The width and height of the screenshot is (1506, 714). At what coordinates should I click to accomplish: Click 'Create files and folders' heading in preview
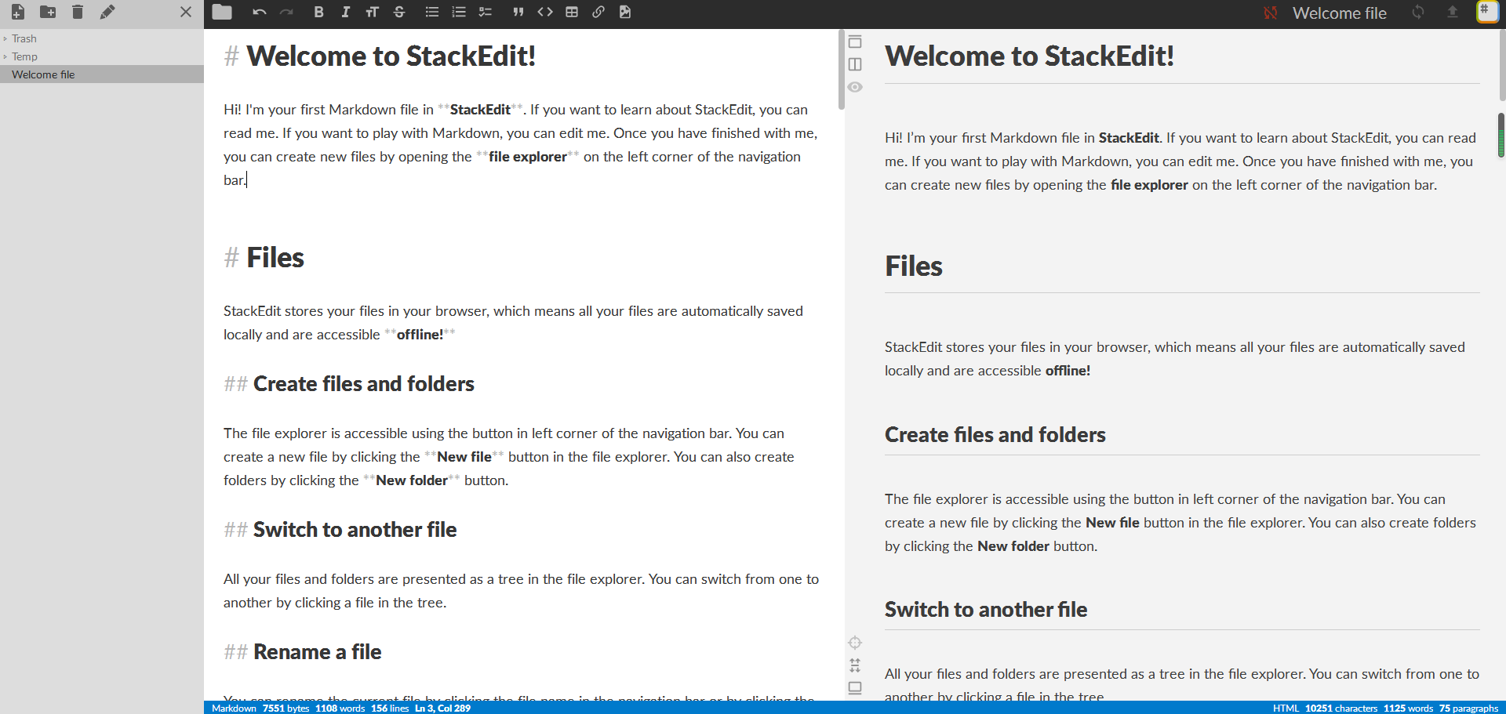coord(995,435)
